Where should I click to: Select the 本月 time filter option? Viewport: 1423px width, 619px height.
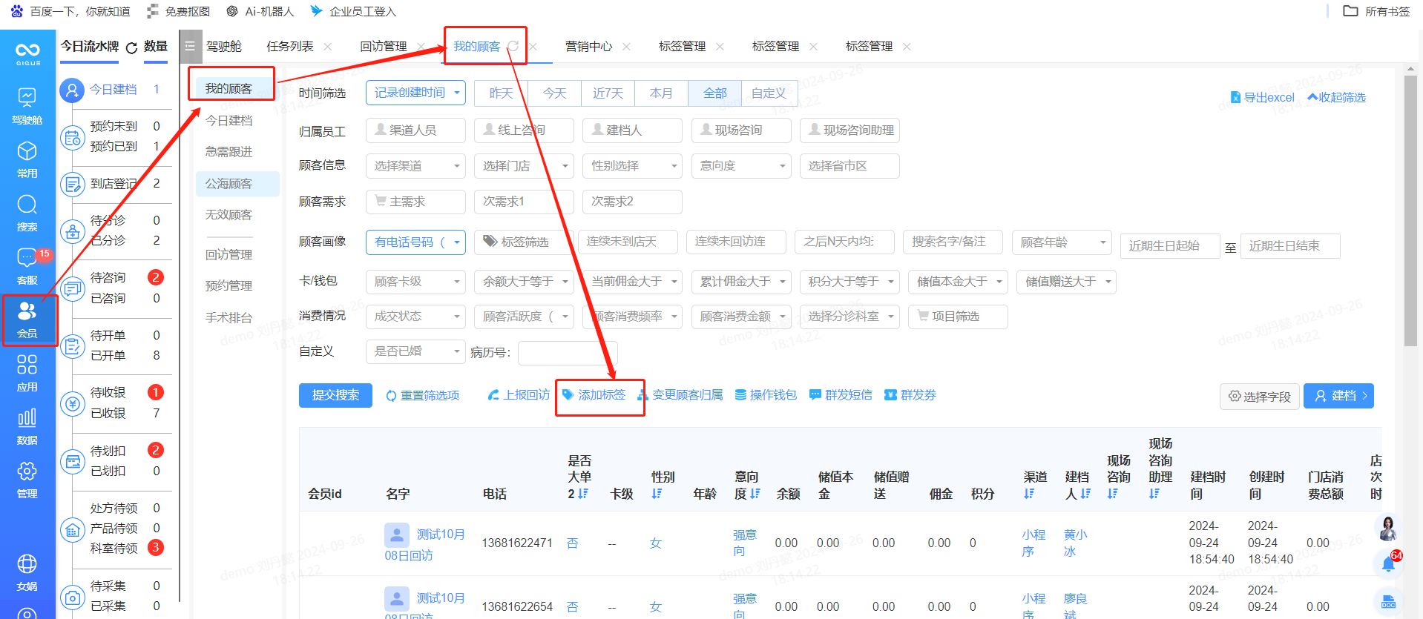(x=661, y=93)
